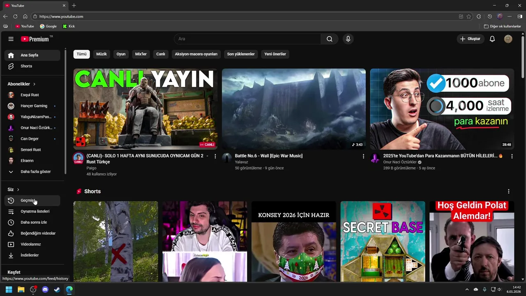This screenshot has width=526, height=296.
Task: Open Sensei Rust channel subscription
Action: pos(32,150)
